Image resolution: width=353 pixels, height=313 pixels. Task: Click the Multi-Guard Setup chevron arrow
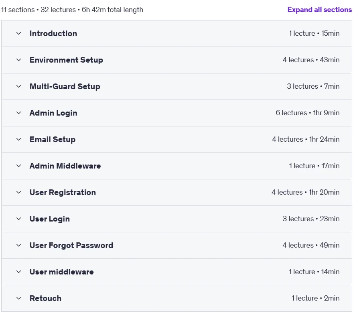[19, 86]
